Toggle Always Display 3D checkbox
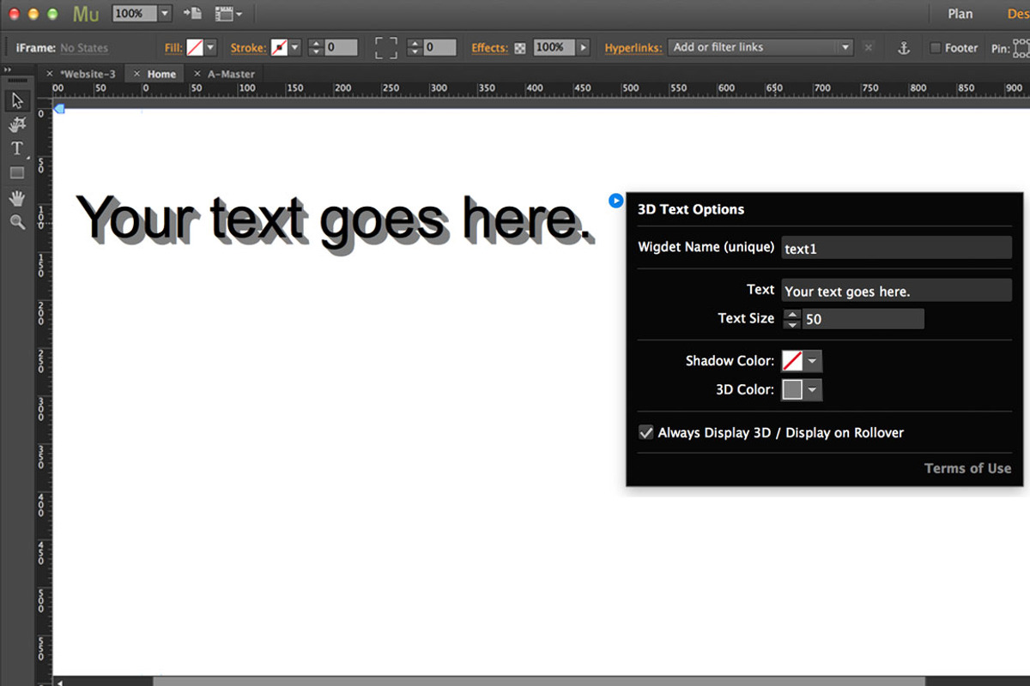This screenshot has height=686, width=1030. tap(646, 433)
